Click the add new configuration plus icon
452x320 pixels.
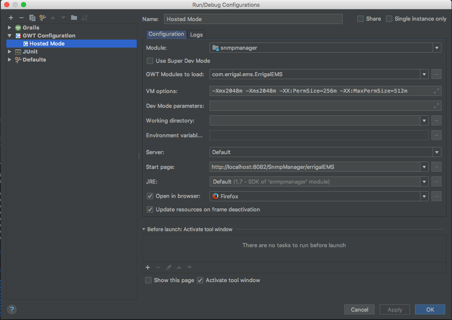11,18
